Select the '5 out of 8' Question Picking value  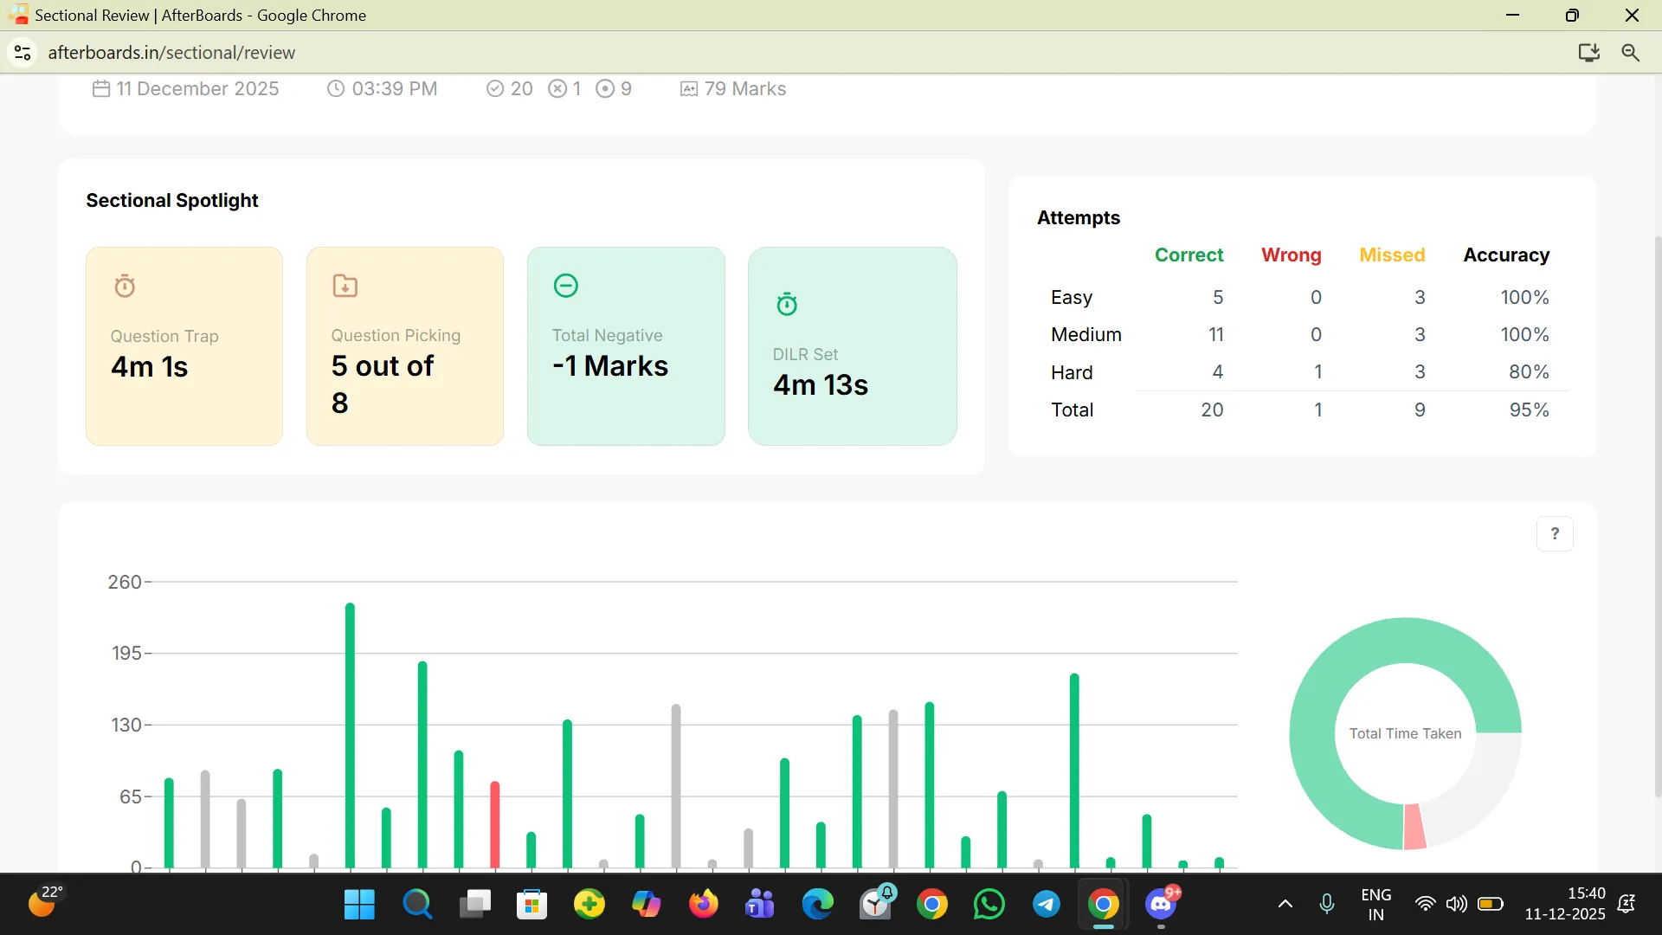click(383, 384)
